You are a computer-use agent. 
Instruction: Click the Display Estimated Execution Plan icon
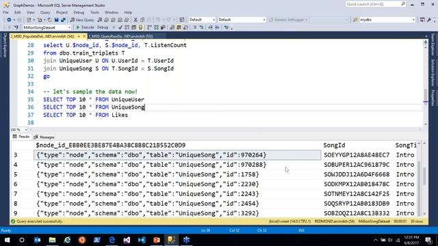127,27
